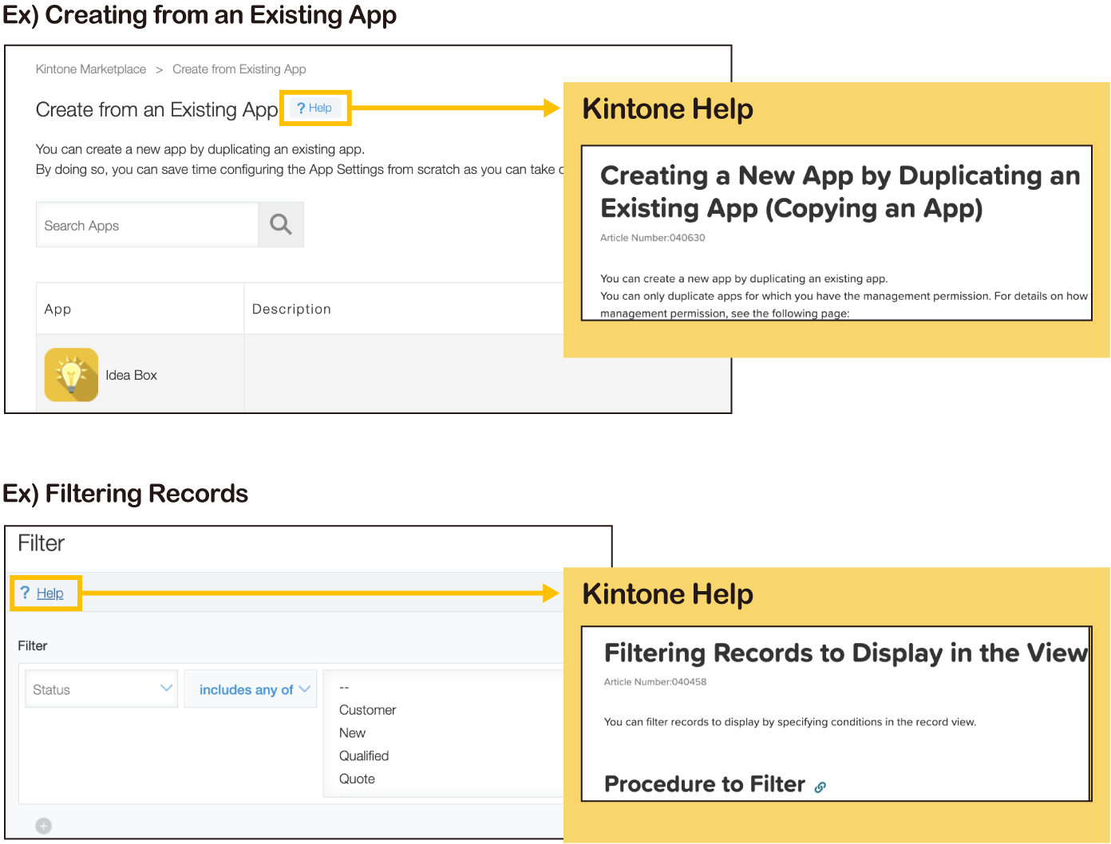Click the question mark beside the Create heading
Screen dimensions: 1111x844
pos(301,108)
